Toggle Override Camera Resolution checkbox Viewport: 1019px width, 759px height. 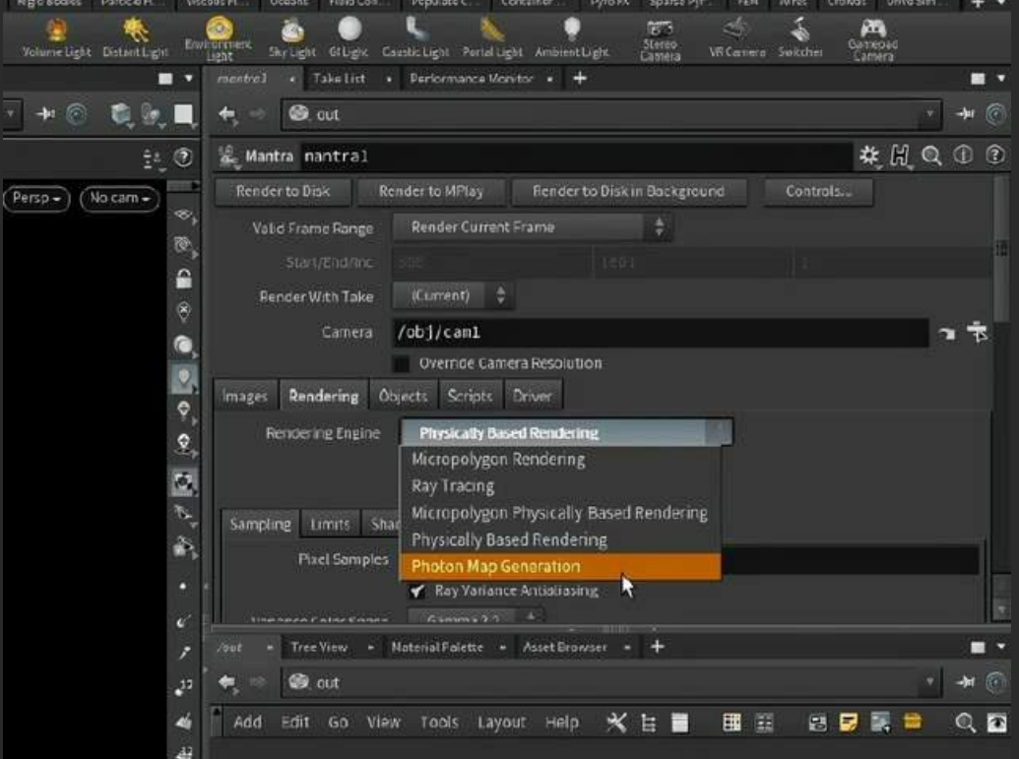click(402, 364)
